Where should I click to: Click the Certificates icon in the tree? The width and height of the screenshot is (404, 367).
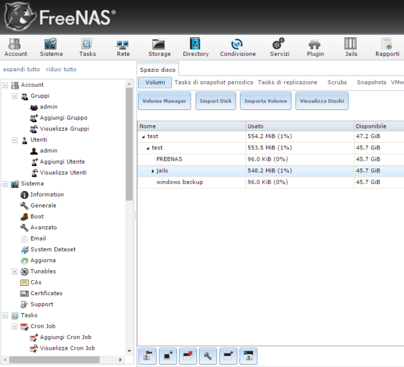(x=24, y=293)
